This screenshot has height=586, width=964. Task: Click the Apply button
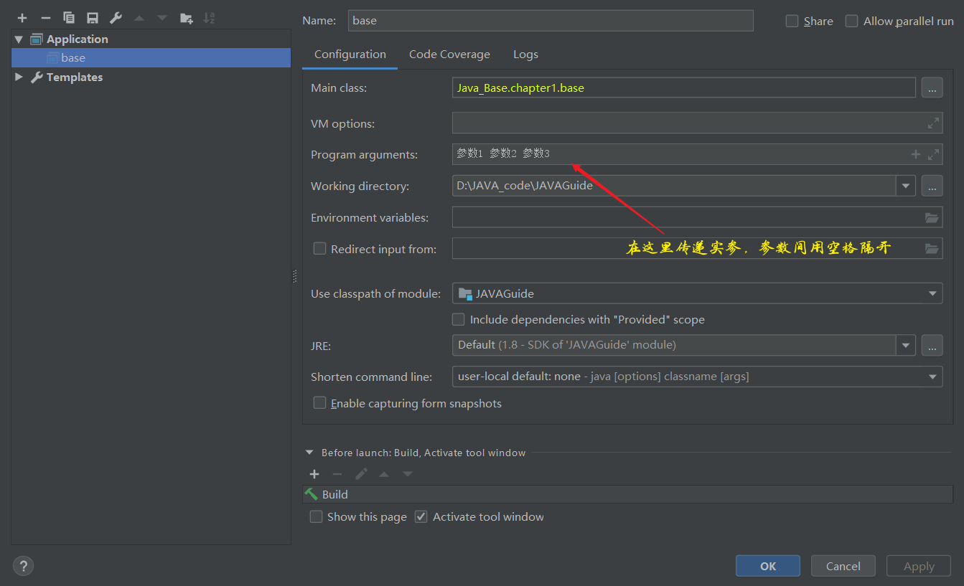click(x=919, y=566)
